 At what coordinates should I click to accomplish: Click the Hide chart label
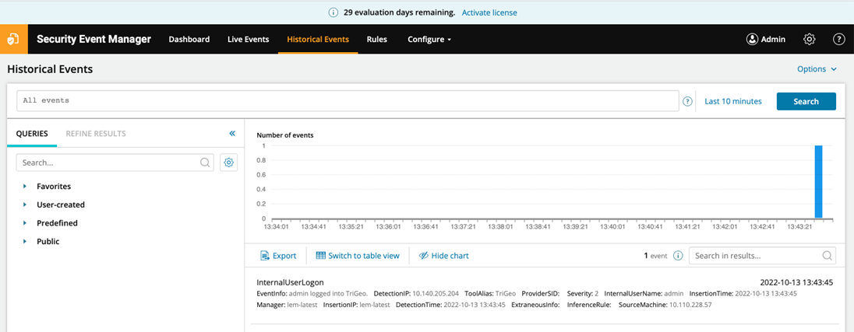click(x=450, y=255)
